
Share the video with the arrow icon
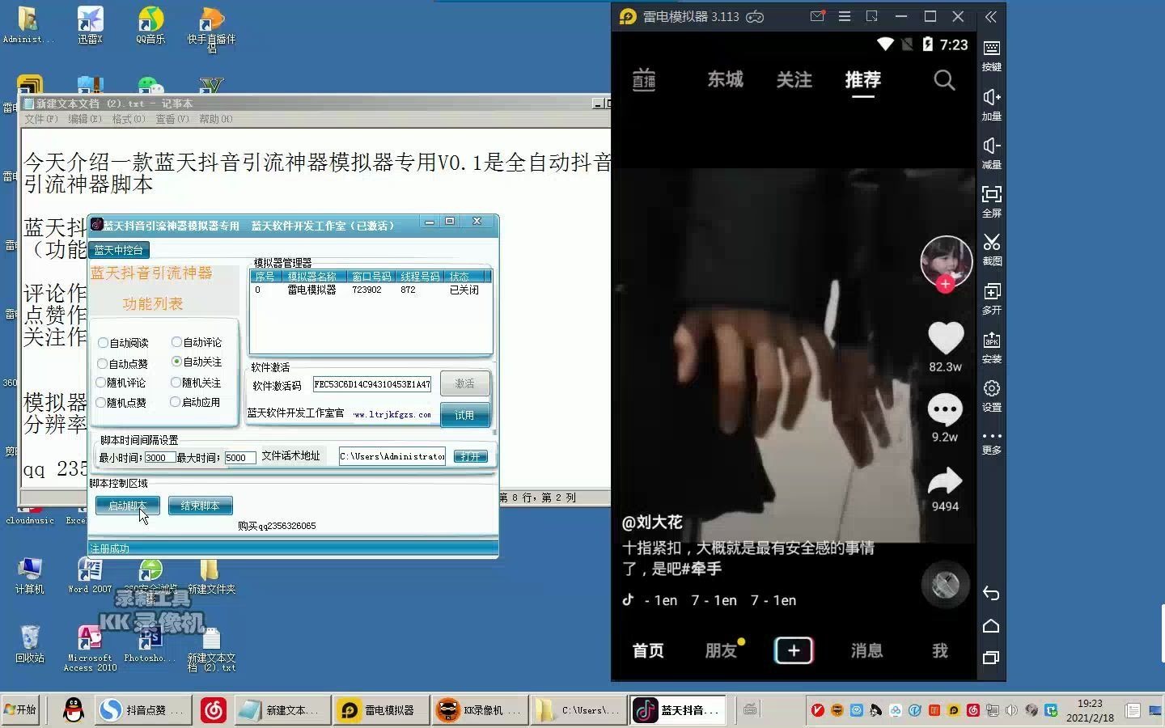click(x=945, y=481)
